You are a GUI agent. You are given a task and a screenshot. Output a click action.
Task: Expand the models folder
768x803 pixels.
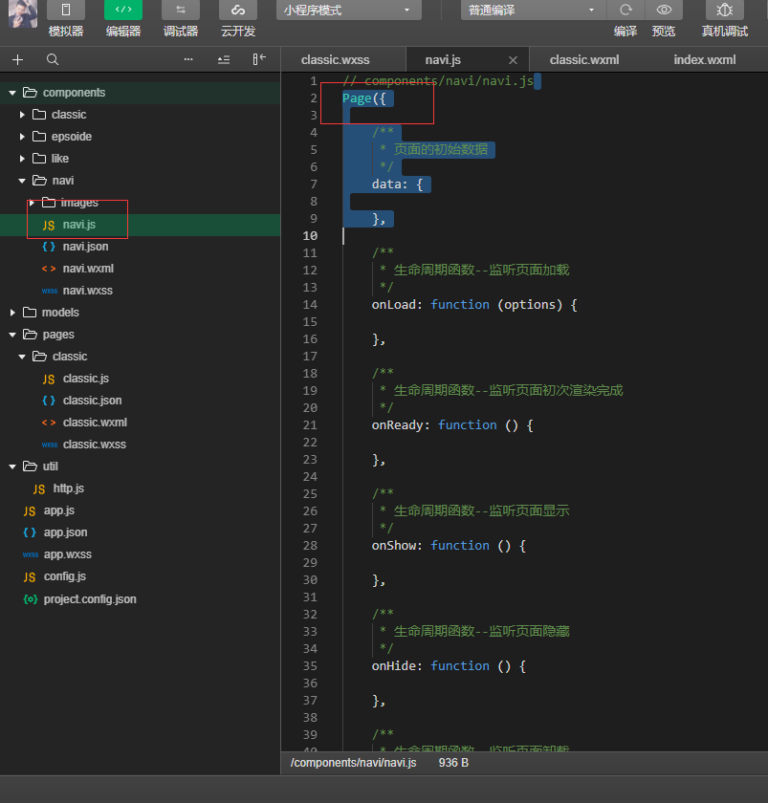60,313
